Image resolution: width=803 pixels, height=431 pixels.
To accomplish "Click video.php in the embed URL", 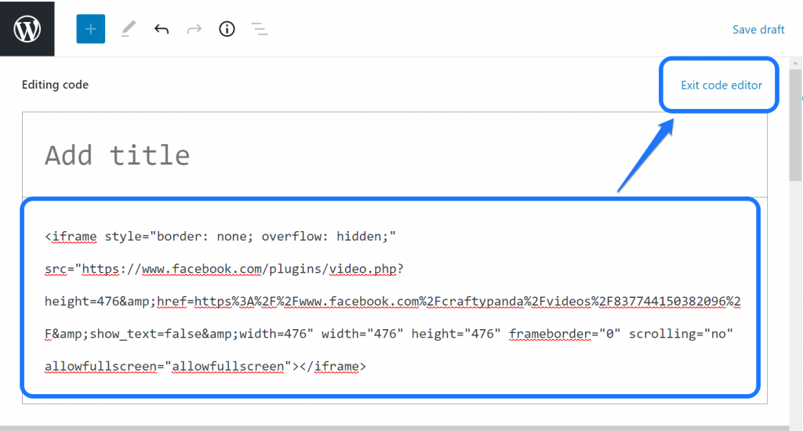I will 363,270.
